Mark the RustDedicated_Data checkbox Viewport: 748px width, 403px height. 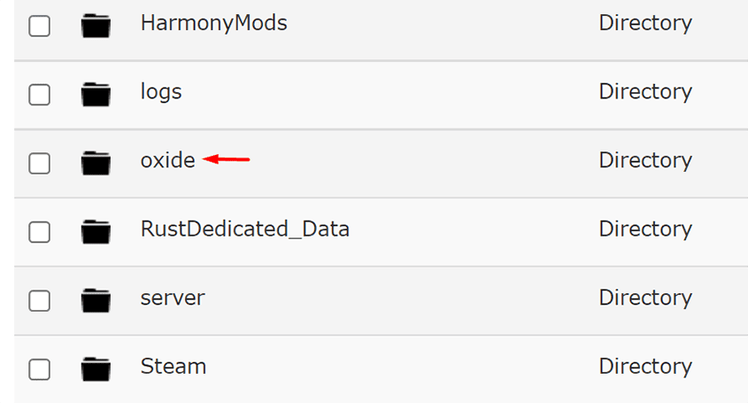(40, 232)
